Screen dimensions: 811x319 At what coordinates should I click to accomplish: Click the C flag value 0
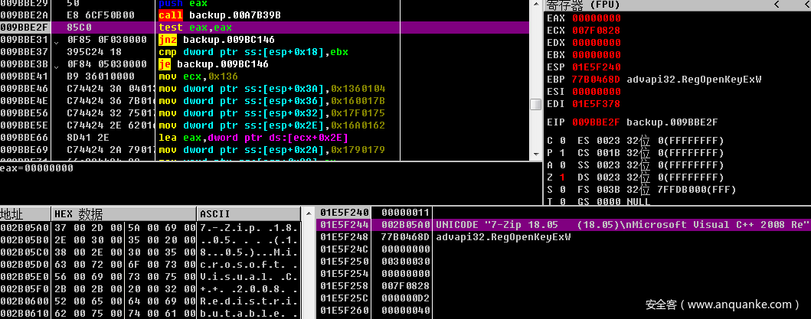pos(564,141)
